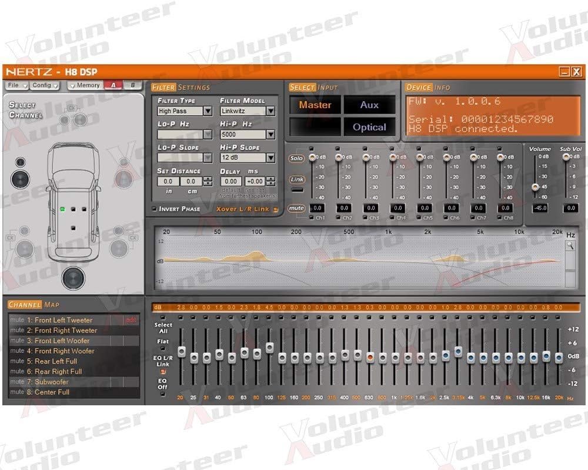
Task: Select the rear left full-range speaker icon
Action: click(25, 249)
